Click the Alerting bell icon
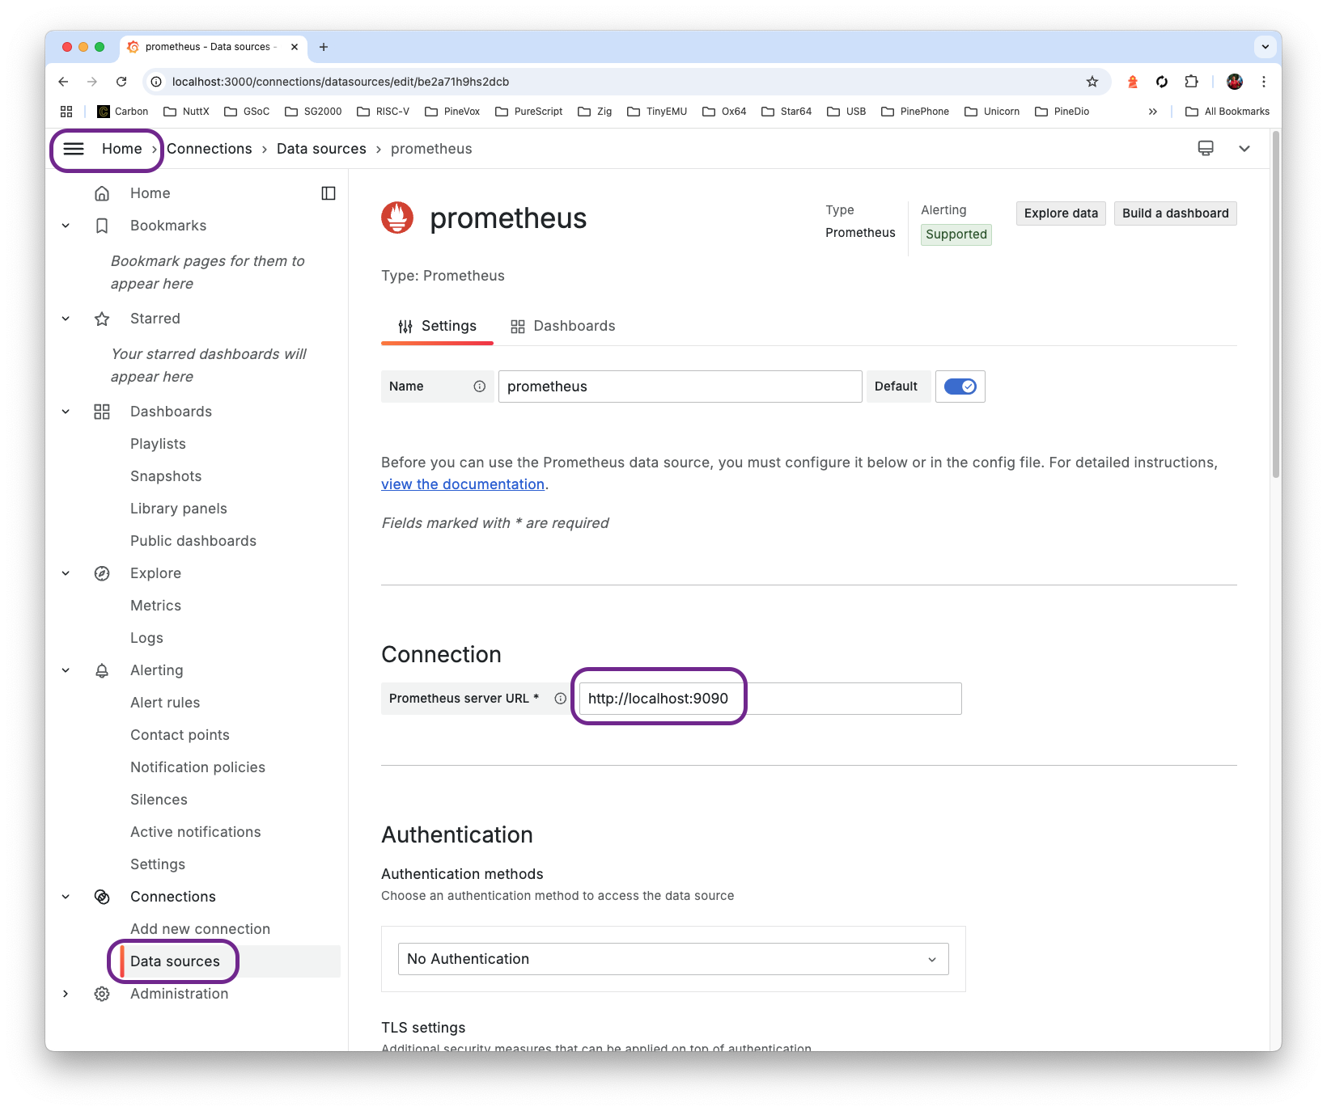Viewport: 1327px width, 1111px height. (102, 670)
